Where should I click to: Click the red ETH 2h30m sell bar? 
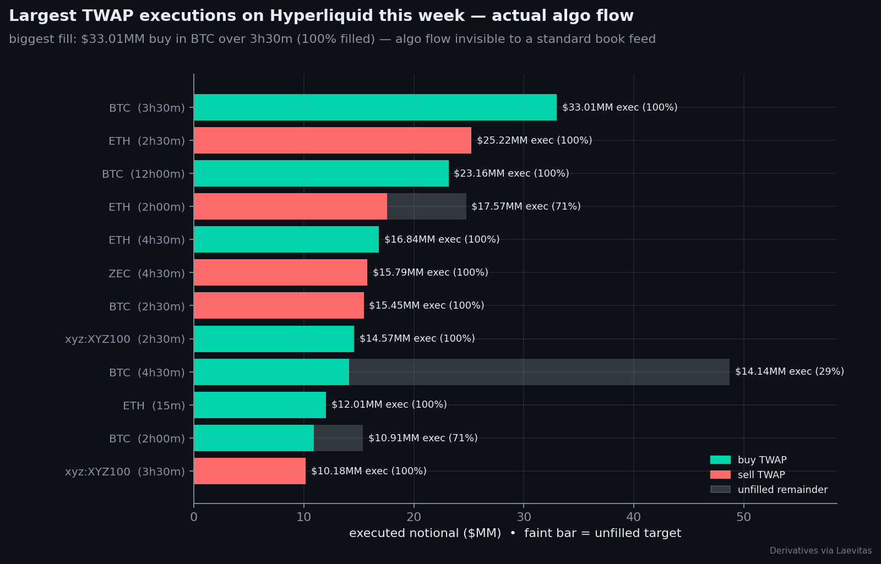(x=333, y=140)
